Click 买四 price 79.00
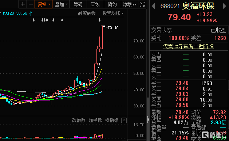The width and height of the screenshot is (229, 141). click(x=182, y=99)
